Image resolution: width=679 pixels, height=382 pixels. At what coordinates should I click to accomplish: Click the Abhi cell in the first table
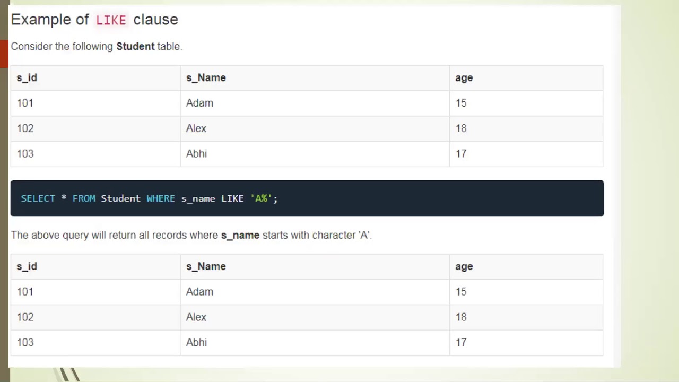(x=196, y=154)
